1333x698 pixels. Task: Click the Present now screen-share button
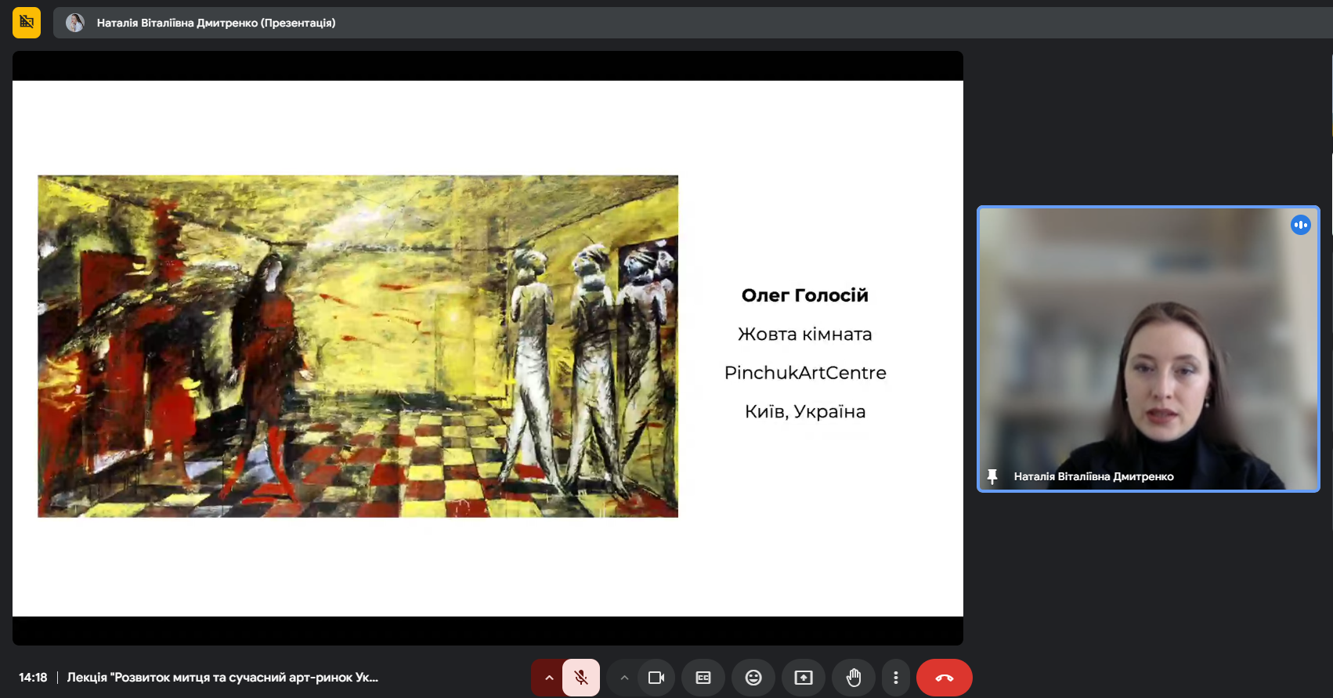[804, 678]
